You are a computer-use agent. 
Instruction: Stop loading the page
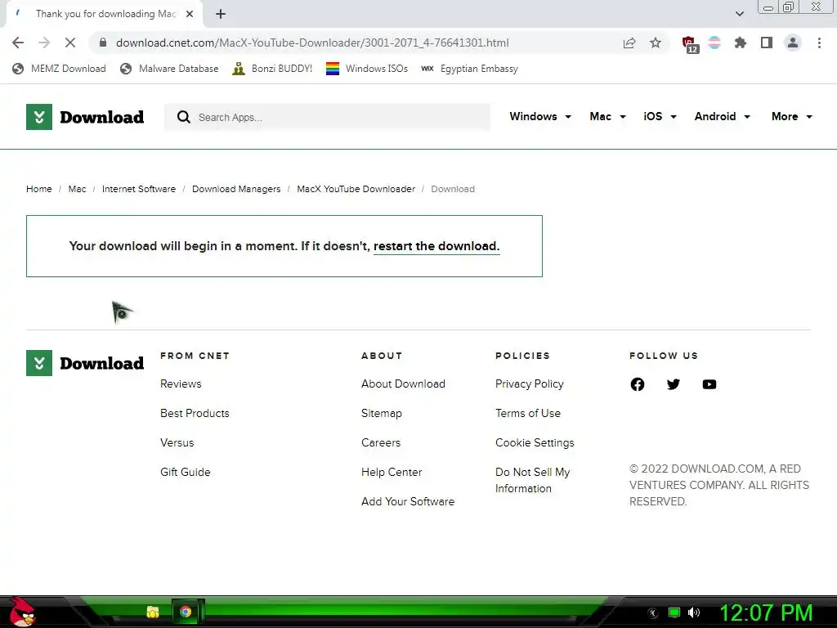70,43
